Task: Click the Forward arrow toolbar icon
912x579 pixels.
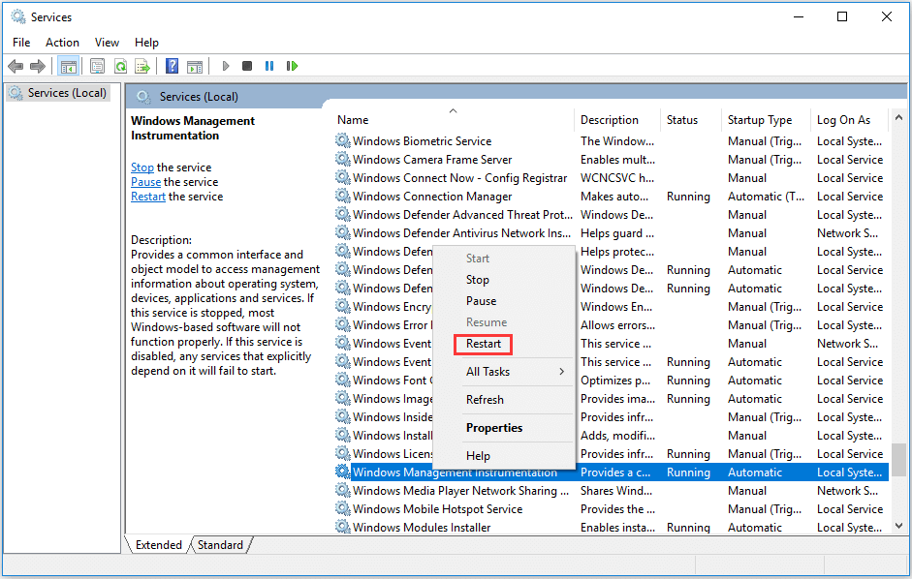Action: point(38,66)
